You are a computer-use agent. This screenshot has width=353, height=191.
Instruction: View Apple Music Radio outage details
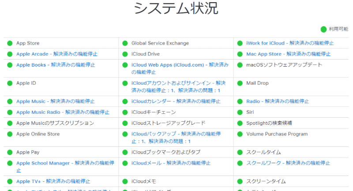(x=63, y=112)
